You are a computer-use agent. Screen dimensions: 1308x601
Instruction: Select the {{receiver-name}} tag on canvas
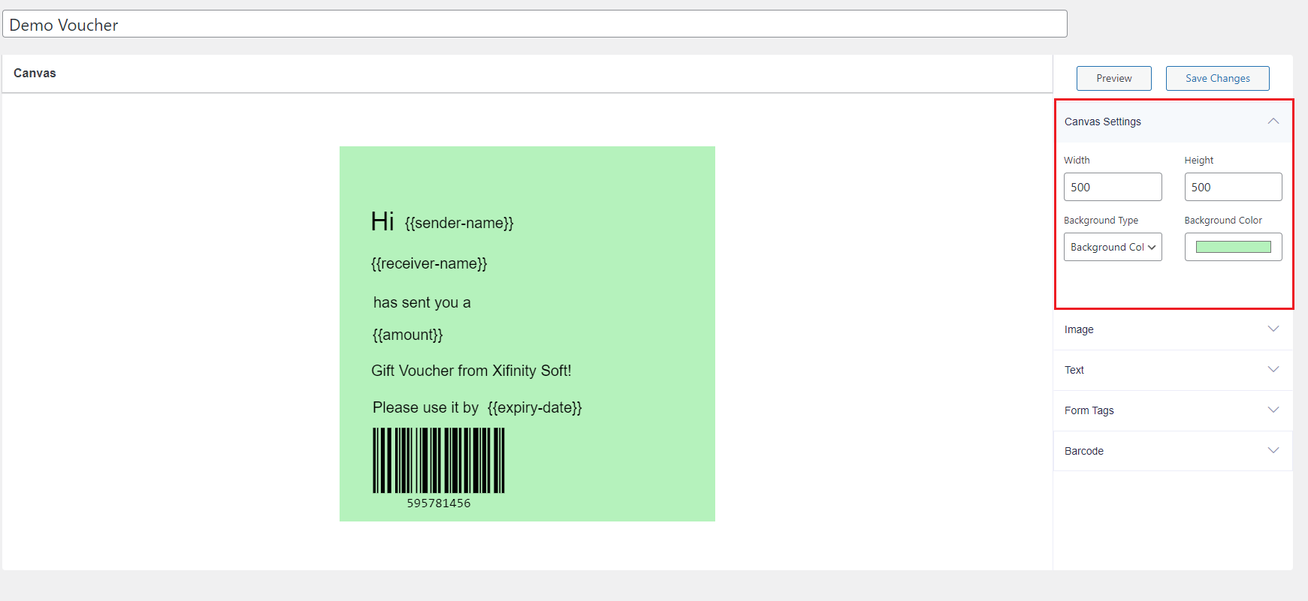[429, 263]
